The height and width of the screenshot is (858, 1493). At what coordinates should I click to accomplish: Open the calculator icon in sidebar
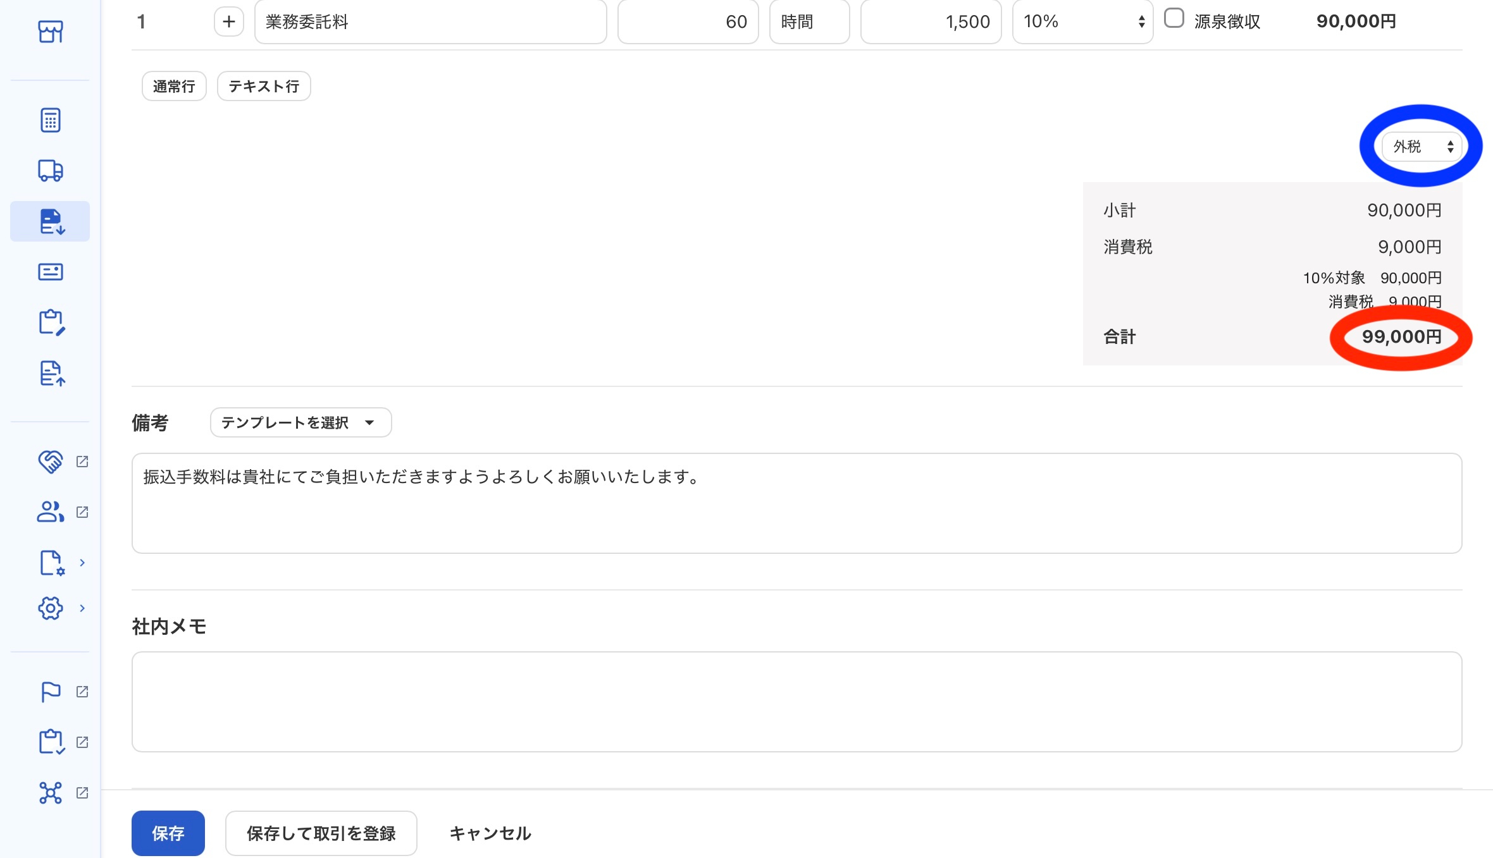coord(50,120)
